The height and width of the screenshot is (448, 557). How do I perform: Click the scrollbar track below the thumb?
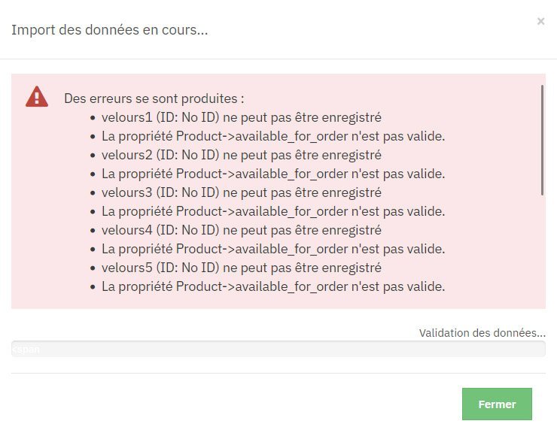542,248
